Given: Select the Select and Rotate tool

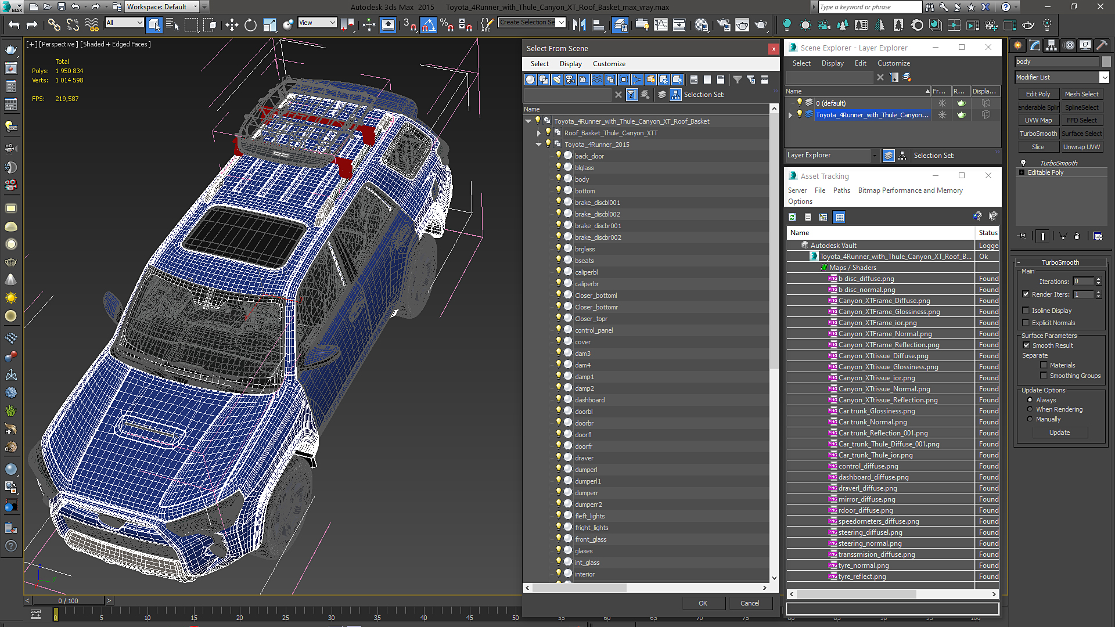Looking at the screenshot, I should click(250, 24).
